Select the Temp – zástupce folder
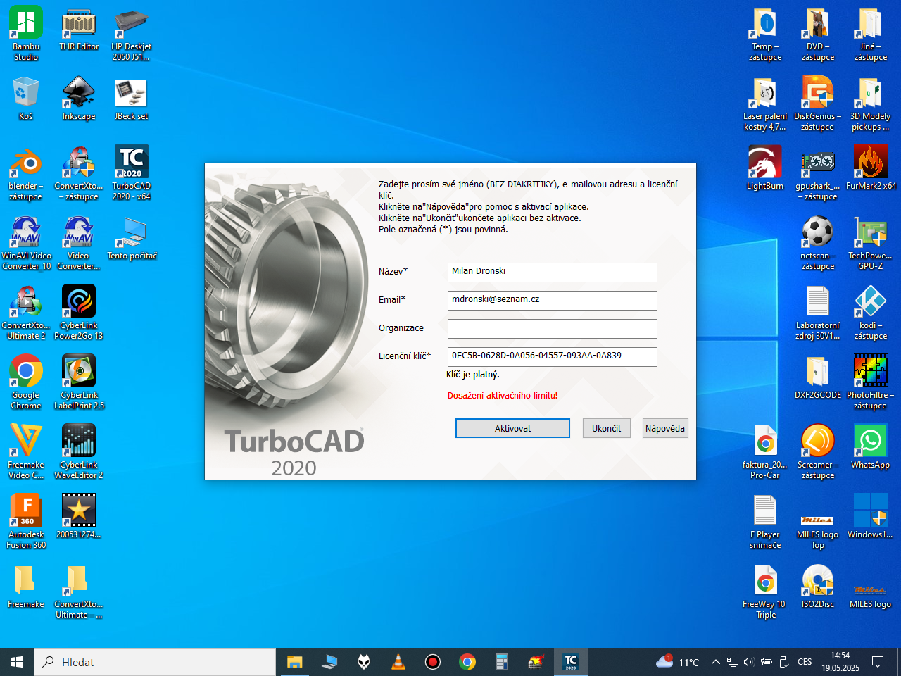This screenshot has width=901, height=676. pyautogui.click(x=765, y=34)
